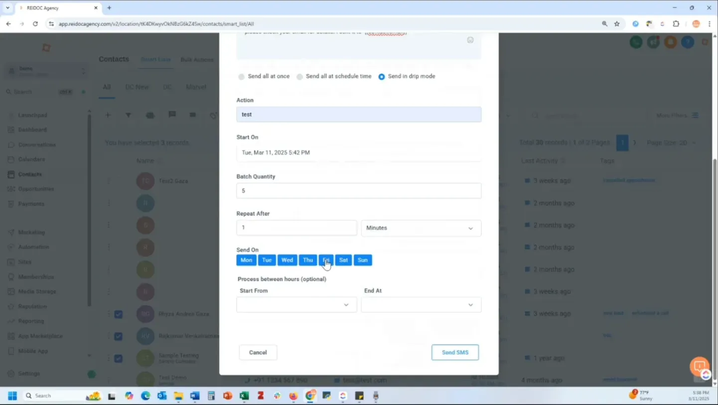Open Word from the taskbar
The image size is (718, 405).
click(195, 396)
